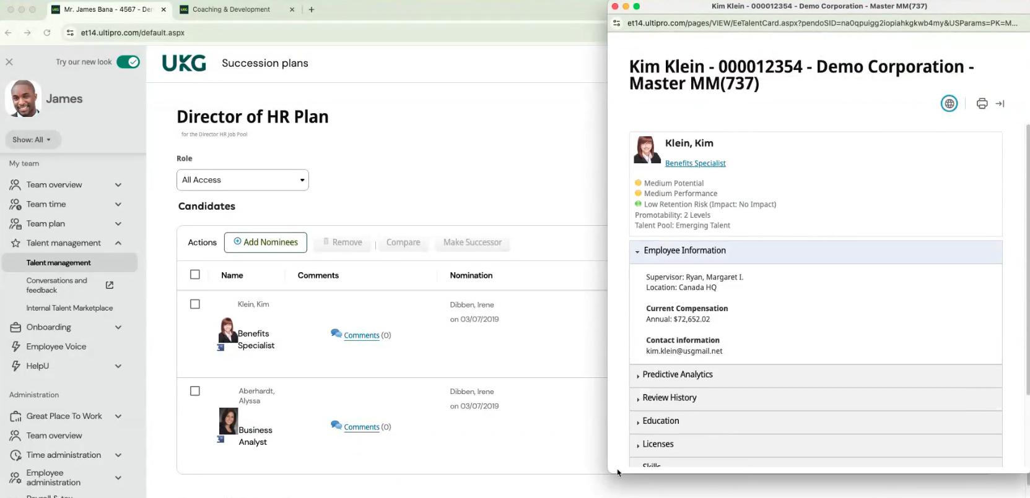Click the globe icon in talent card

pos(949,103)
